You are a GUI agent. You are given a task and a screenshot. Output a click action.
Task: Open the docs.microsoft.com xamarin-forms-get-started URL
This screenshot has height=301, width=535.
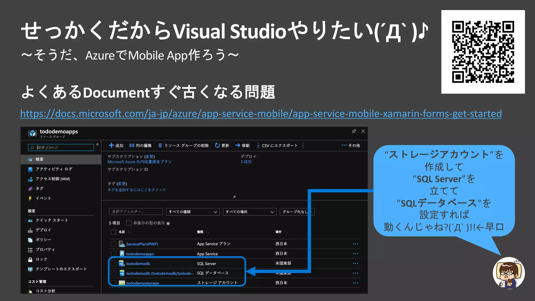pyautogui.click(x=261, y=114)
